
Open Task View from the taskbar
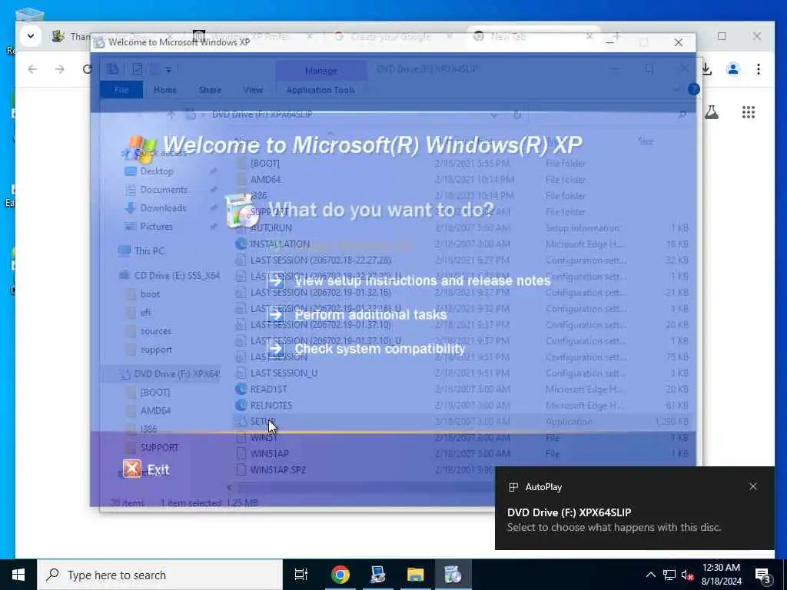click(301, 575)
